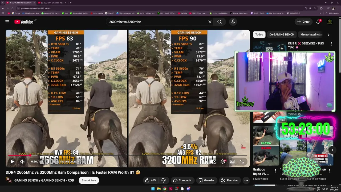Open Chrome apps grid shortcut

pos(3,13)
